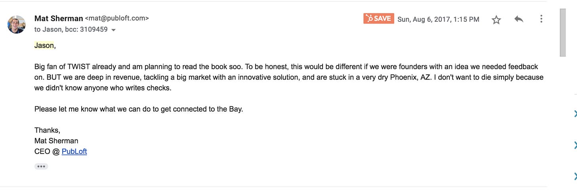The height and width of the screenshot is (195, 577).
Task: Open the PubLoft link in signature
Action: click(74, 151)
